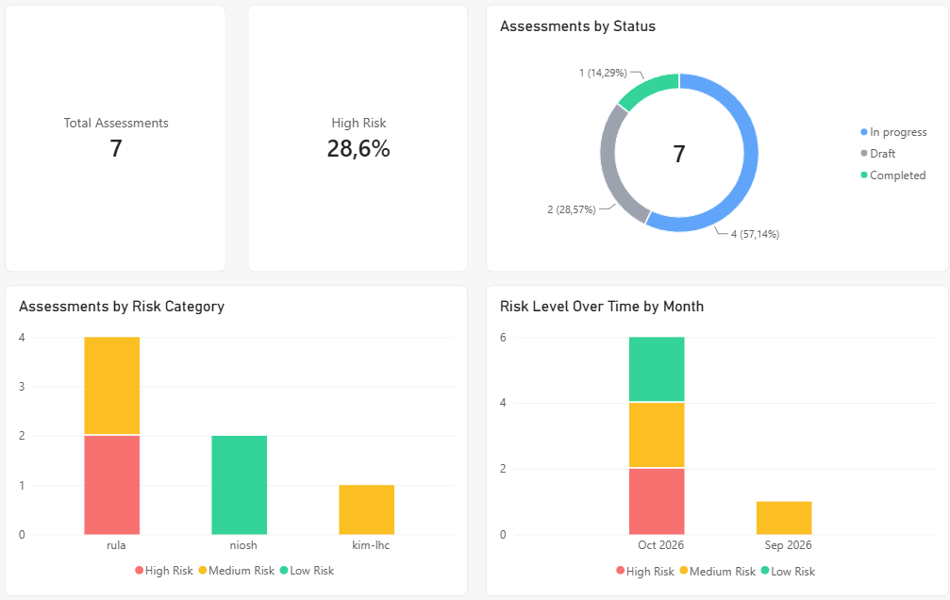Click the High Risk card label
This screenshot has height=600, width=950.
(358, 123)
